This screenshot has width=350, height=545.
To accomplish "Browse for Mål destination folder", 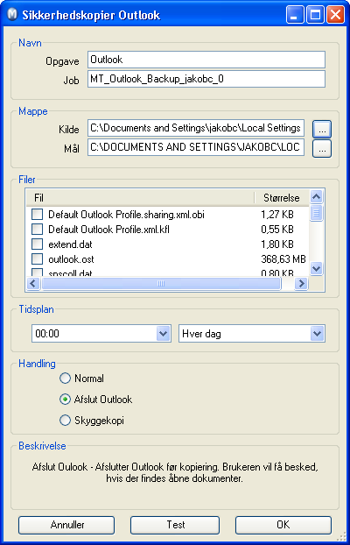I will [x=322, y=149].
